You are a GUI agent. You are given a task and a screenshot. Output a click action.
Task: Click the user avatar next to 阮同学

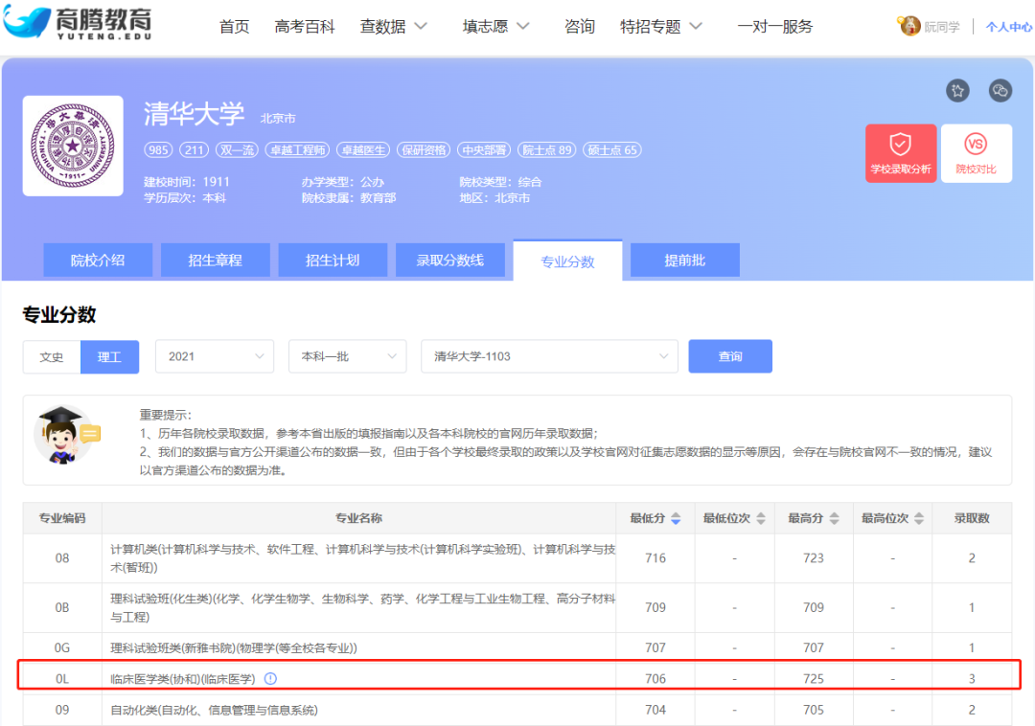[x=908, y=26]
